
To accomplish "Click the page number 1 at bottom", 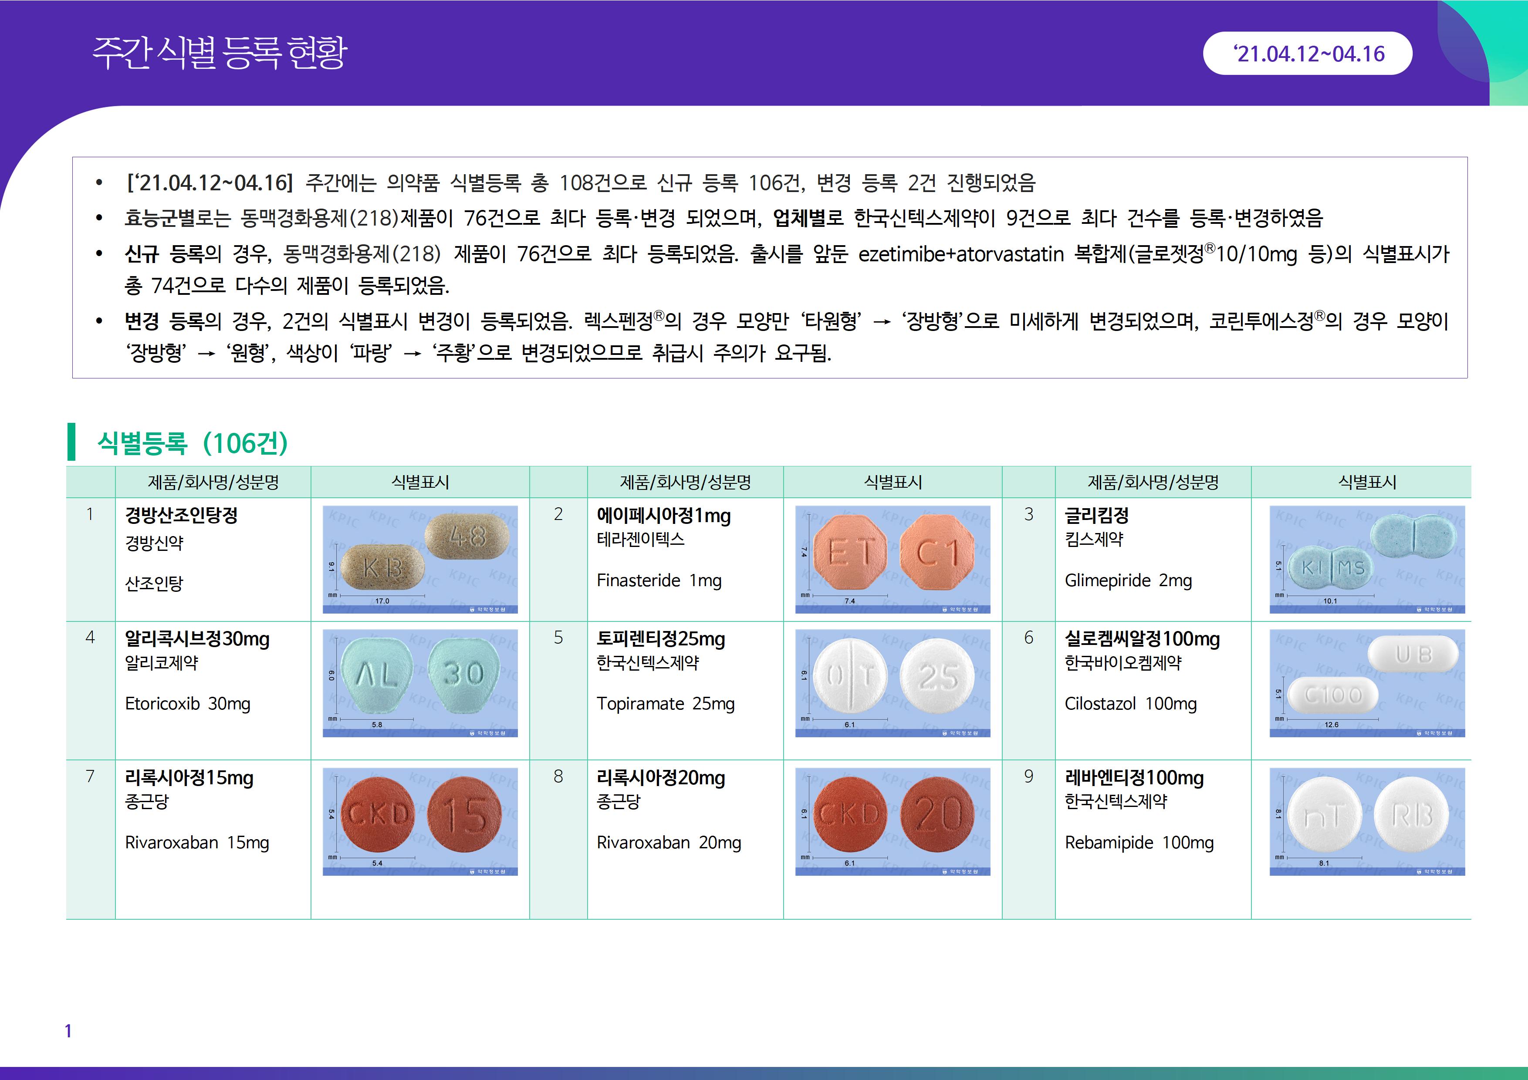I will coord(68,1031).
